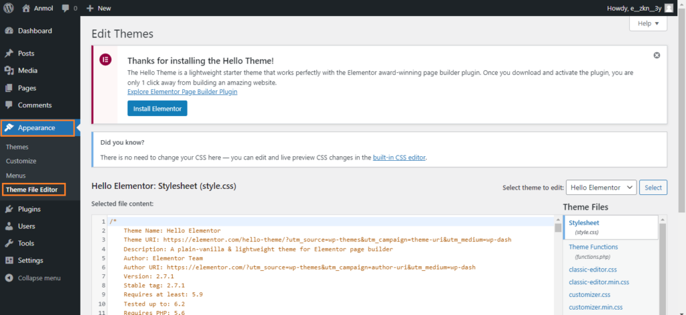Open classic-editor.css file
686x315 pixels.
tap(593, 269)
